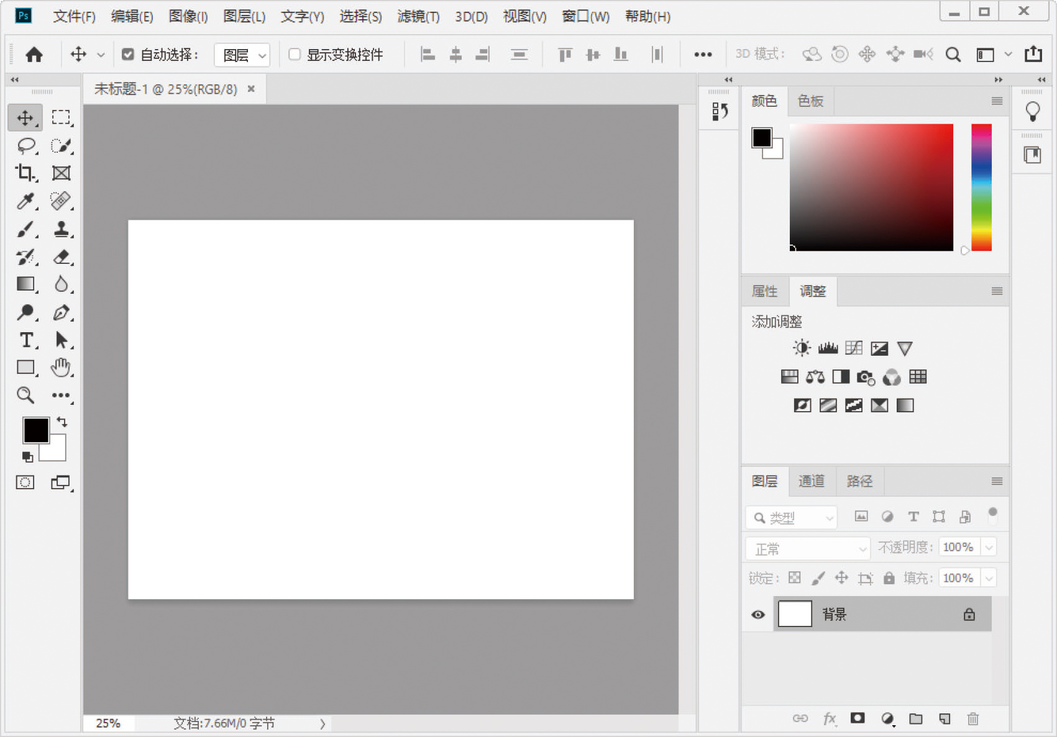Select the Clone Stamp tool
Viewport: 1057px width, 737px height.
[61, 229]
